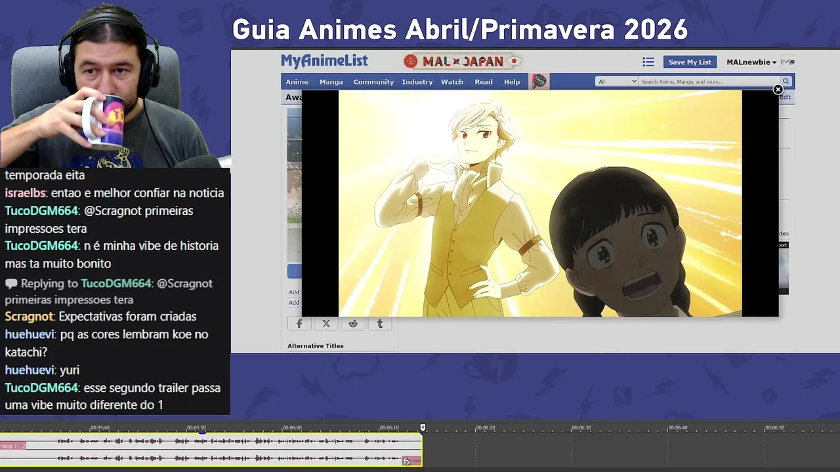Click the 00:06:00 ruler mark
The height and width of the screenshot is (472, 840).
coord(292,427)
